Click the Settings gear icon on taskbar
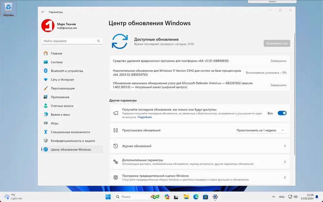 (x=215, y=197)
